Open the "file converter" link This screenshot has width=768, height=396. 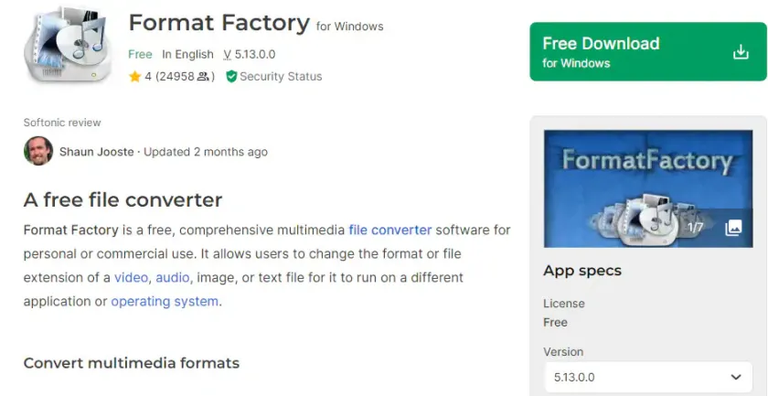pyautogui.click(x=389, y=230)
